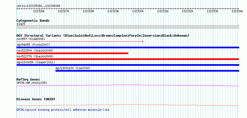This screenshot has width=247, height=118.
Task: Click the 132331k ruler tick label
Action: coord(163,11)
